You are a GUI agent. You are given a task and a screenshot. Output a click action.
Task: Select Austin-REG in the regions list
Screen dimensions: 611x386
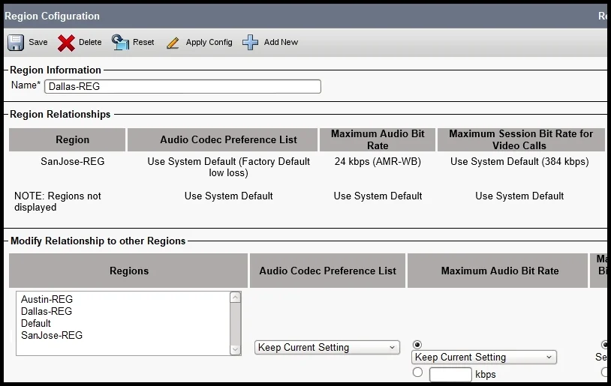(47, 299)
